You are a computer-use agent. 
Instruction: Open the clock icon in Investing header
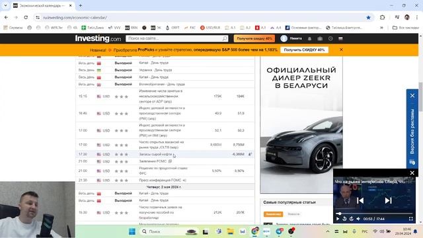[330, 38]
